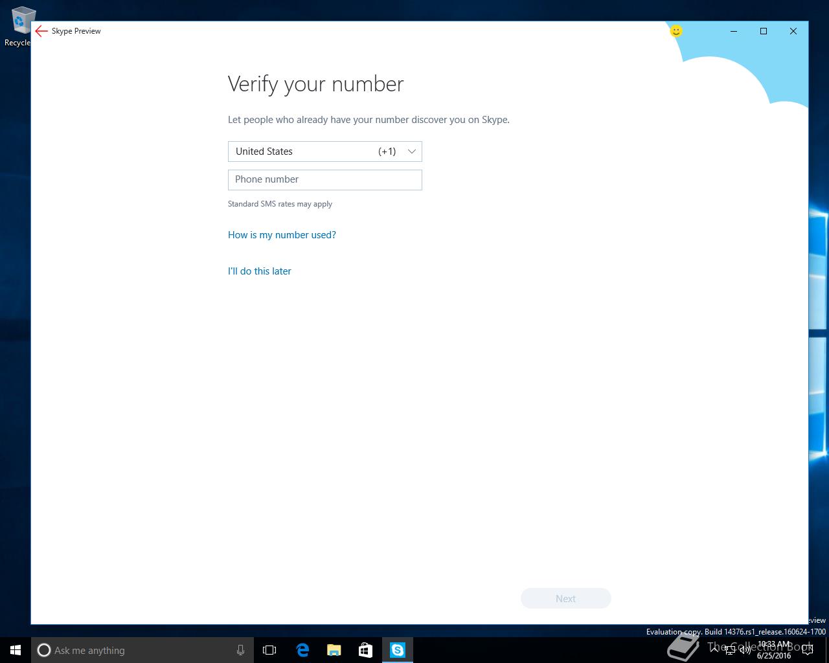Close the Skype Preview window
This screenshot has height=663, width=829.
[793, 31]
